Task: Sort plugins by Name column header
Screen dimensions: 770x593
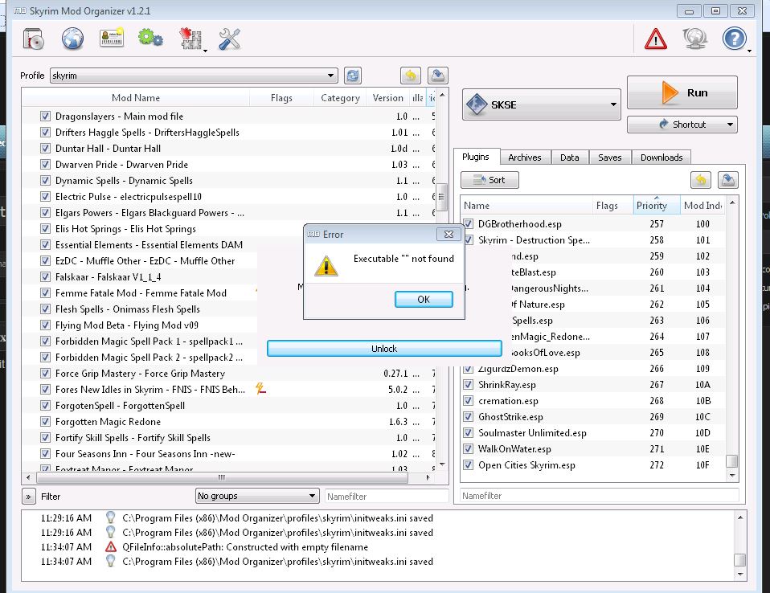Action: click(526, 205)
